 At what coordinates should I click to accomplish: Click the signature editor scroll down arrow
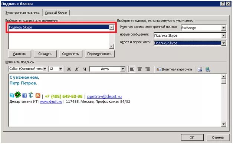[x=224, y=124]
